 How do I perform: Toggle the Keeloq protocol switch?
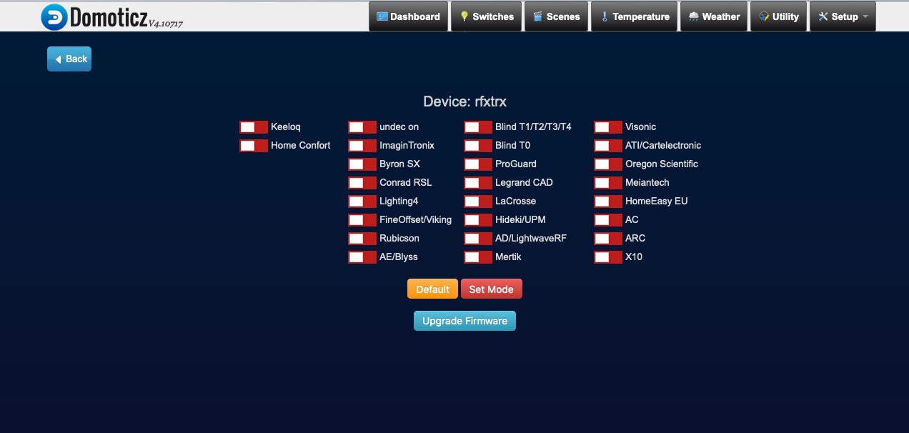point(254,127)
